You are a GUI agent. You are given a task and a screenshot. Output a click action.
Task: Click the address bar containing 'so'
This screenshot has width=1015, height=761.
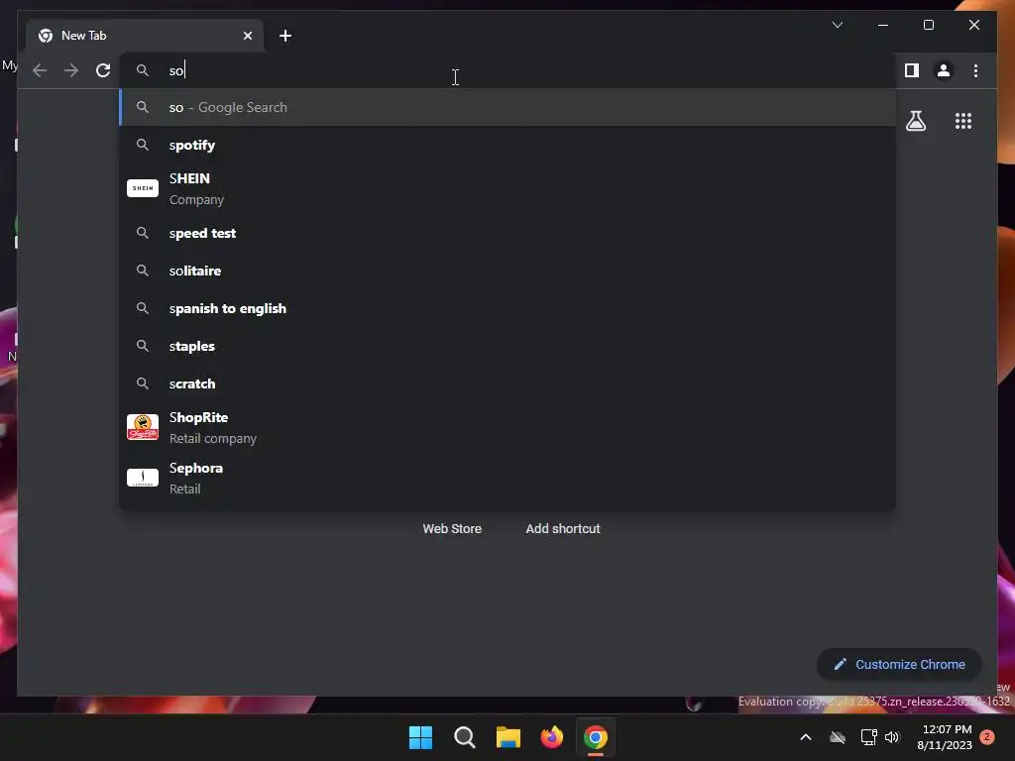[x=508, y=70]
